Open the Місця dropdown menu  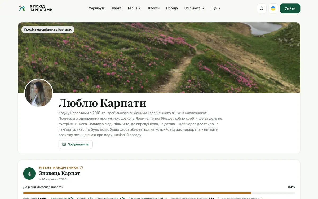point(134,8)
